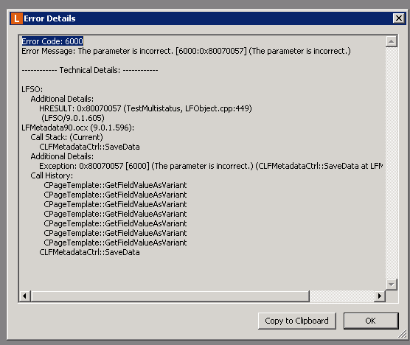Image resolution: width=410 pixels, height=345 pixels.
Task: Click the Exception: 0x80070057 line
Action: click(211, 166)
